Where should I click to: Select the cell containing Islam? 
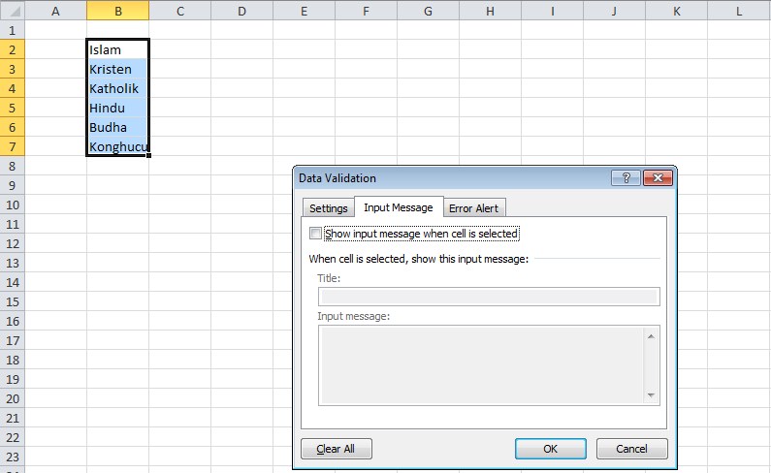pos(117,49)
